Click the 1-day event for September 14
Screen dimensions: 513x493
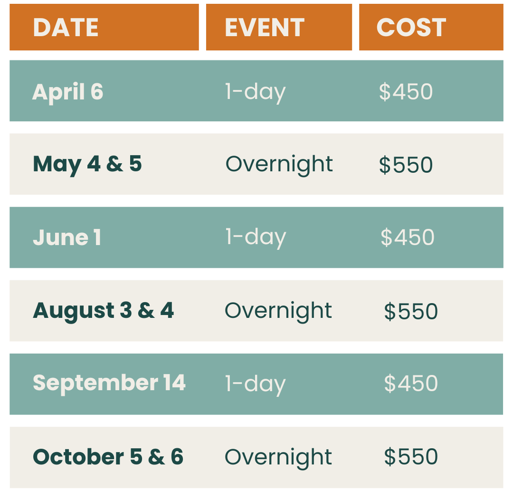click(255, 385)
